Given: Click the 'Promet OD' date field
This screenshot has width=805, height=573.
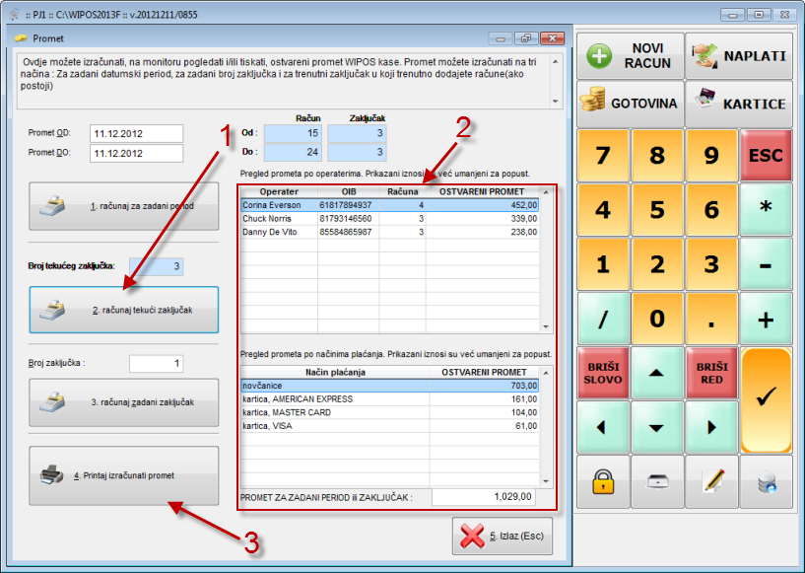Looking at the screenshot, I should pyautogui.click(x=136, y=133).
